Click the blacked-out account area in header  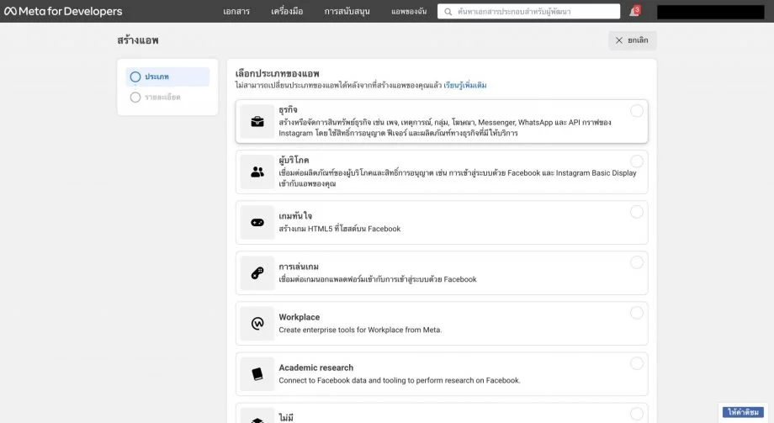710,12
